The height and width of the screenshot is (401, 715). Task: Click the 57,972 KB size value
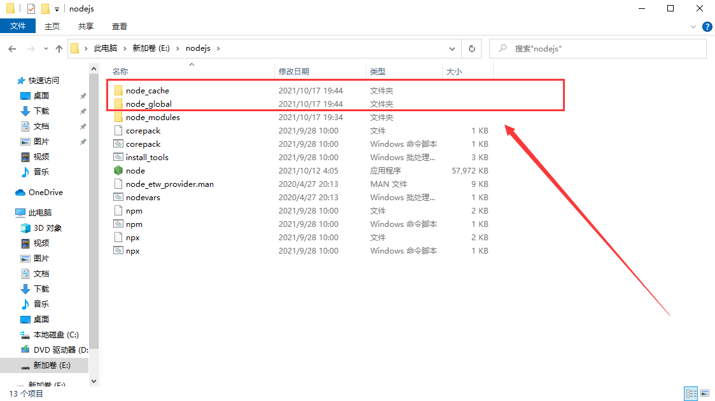point(469,171)
